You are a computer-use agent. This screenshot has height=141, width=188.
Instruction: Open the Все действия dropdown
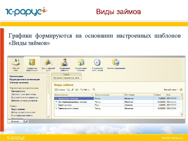tap(171, 90)
